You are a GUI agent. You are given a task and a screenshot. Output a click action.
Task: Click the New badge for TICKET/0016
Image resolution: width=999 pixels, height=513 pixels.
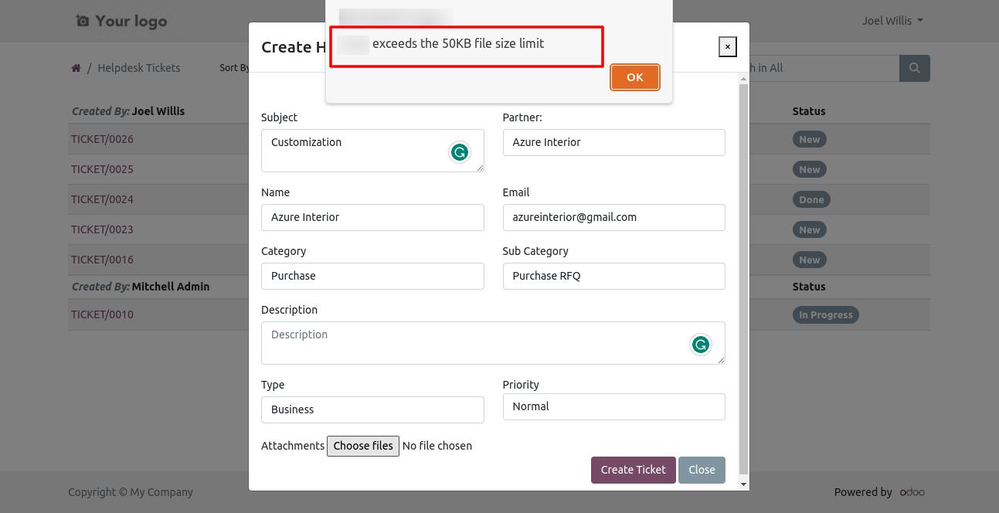(809, 260)
